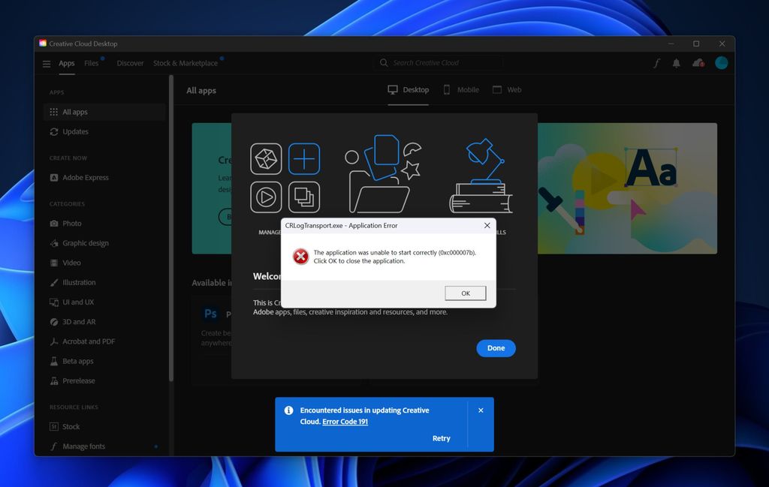
Task: Open the Error Code 191 link
Action: pos(345,421)
